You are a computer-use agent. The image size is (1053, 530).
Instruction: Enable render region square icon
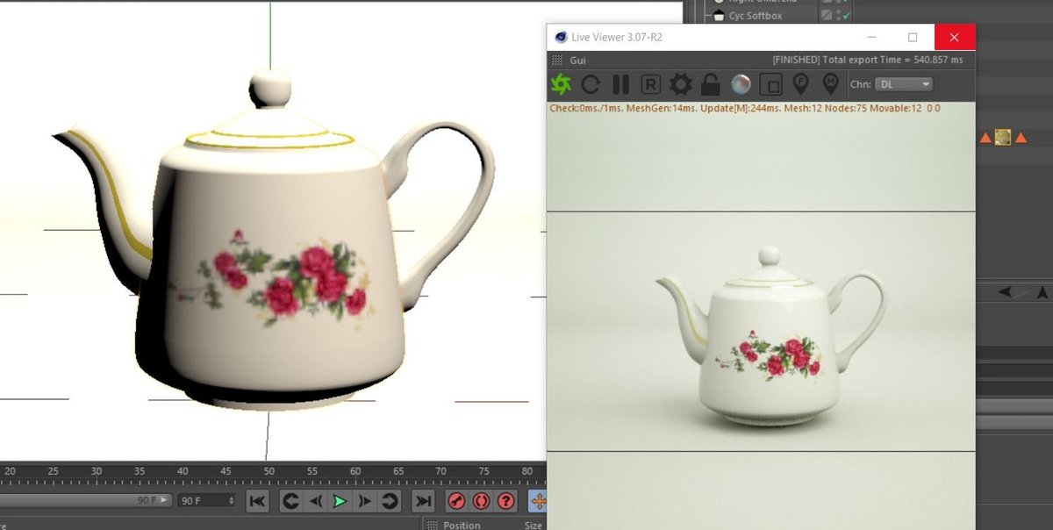click(x=770, y=84)
